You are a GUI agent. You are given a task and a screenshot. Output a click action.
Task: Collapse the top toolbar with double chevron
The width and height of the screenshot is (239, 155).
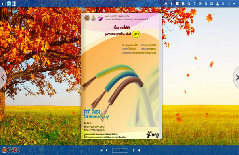coord(2,4)
